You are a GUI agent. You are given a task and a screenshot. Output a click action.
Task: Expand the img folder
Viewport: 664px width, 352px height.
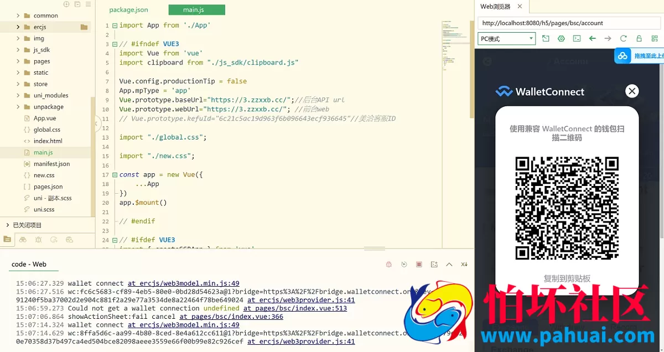(x=18, y=39)
